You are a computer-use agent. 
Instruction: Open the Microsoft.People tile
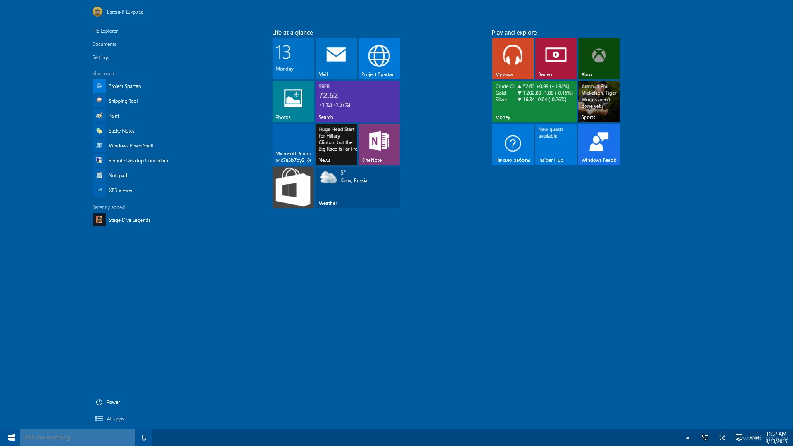[x=293, y=145]
